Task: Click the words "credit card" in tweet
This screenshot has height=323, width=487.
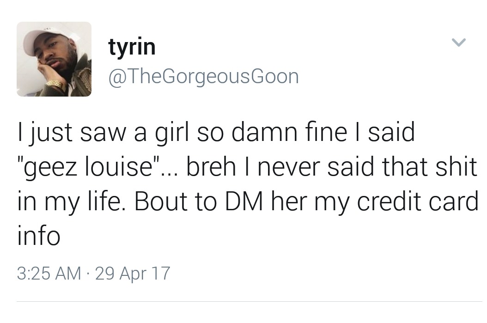Action: click(418, 202)
